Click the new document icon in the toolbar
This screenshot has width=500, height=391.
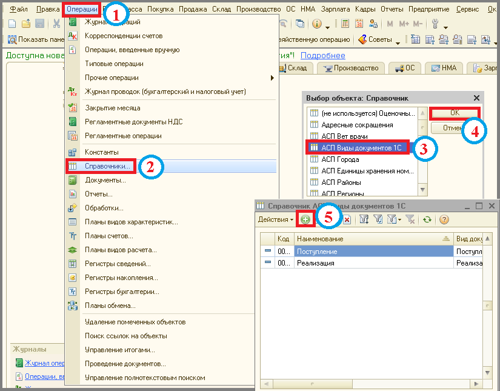point(12,24)
